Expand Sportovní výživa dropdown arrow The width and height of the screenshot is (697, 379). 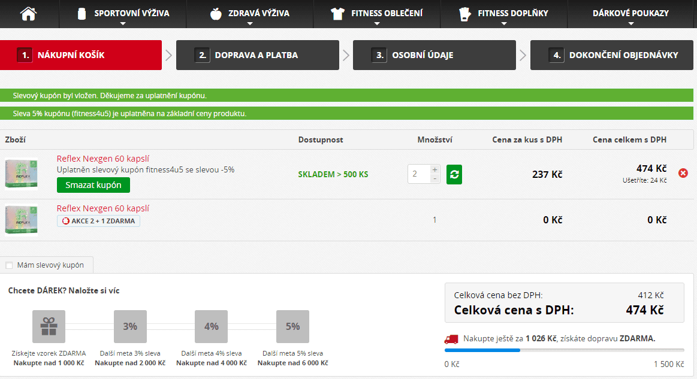(123, 23)
